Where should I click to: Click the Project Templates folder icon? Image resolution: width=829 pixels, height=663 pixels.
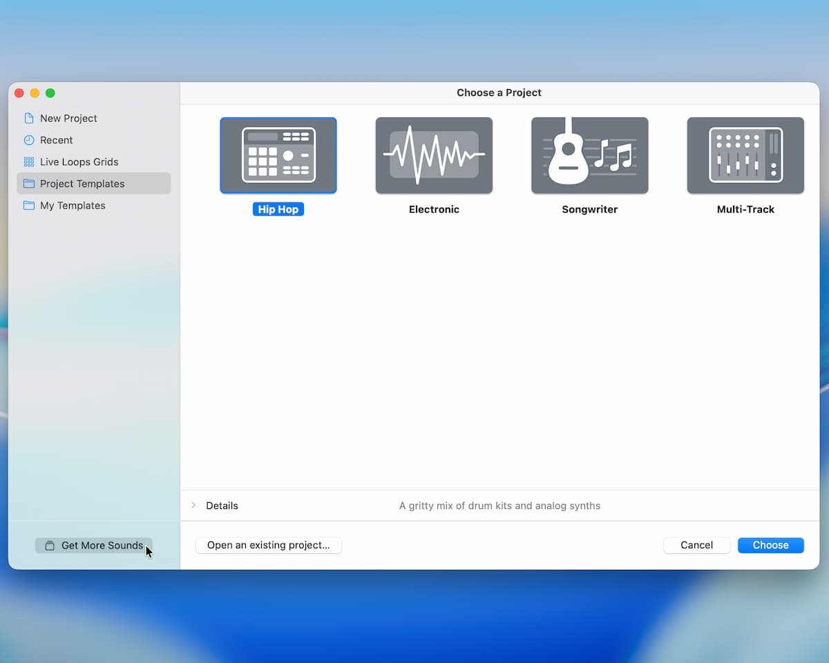pyautogui.click(x=29, y=184)
